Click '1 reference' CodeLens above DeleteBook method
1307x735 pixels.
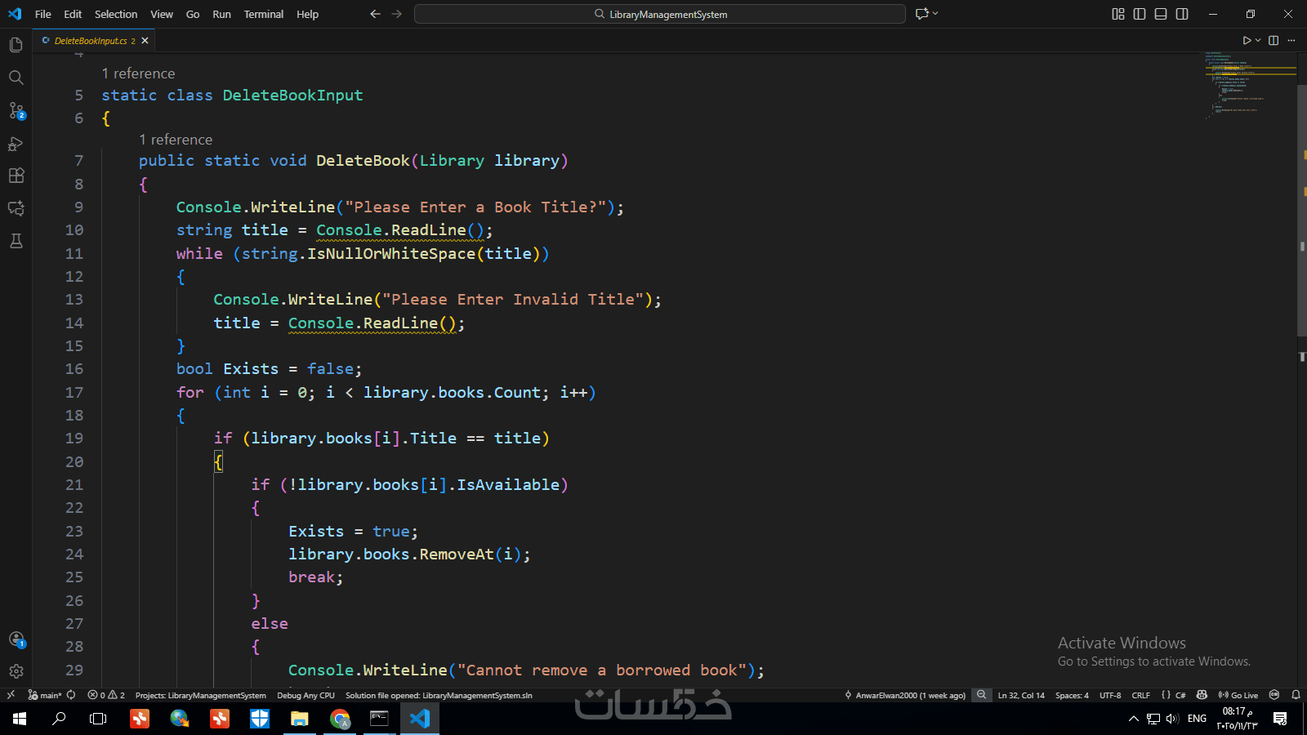tap(176, 140)
